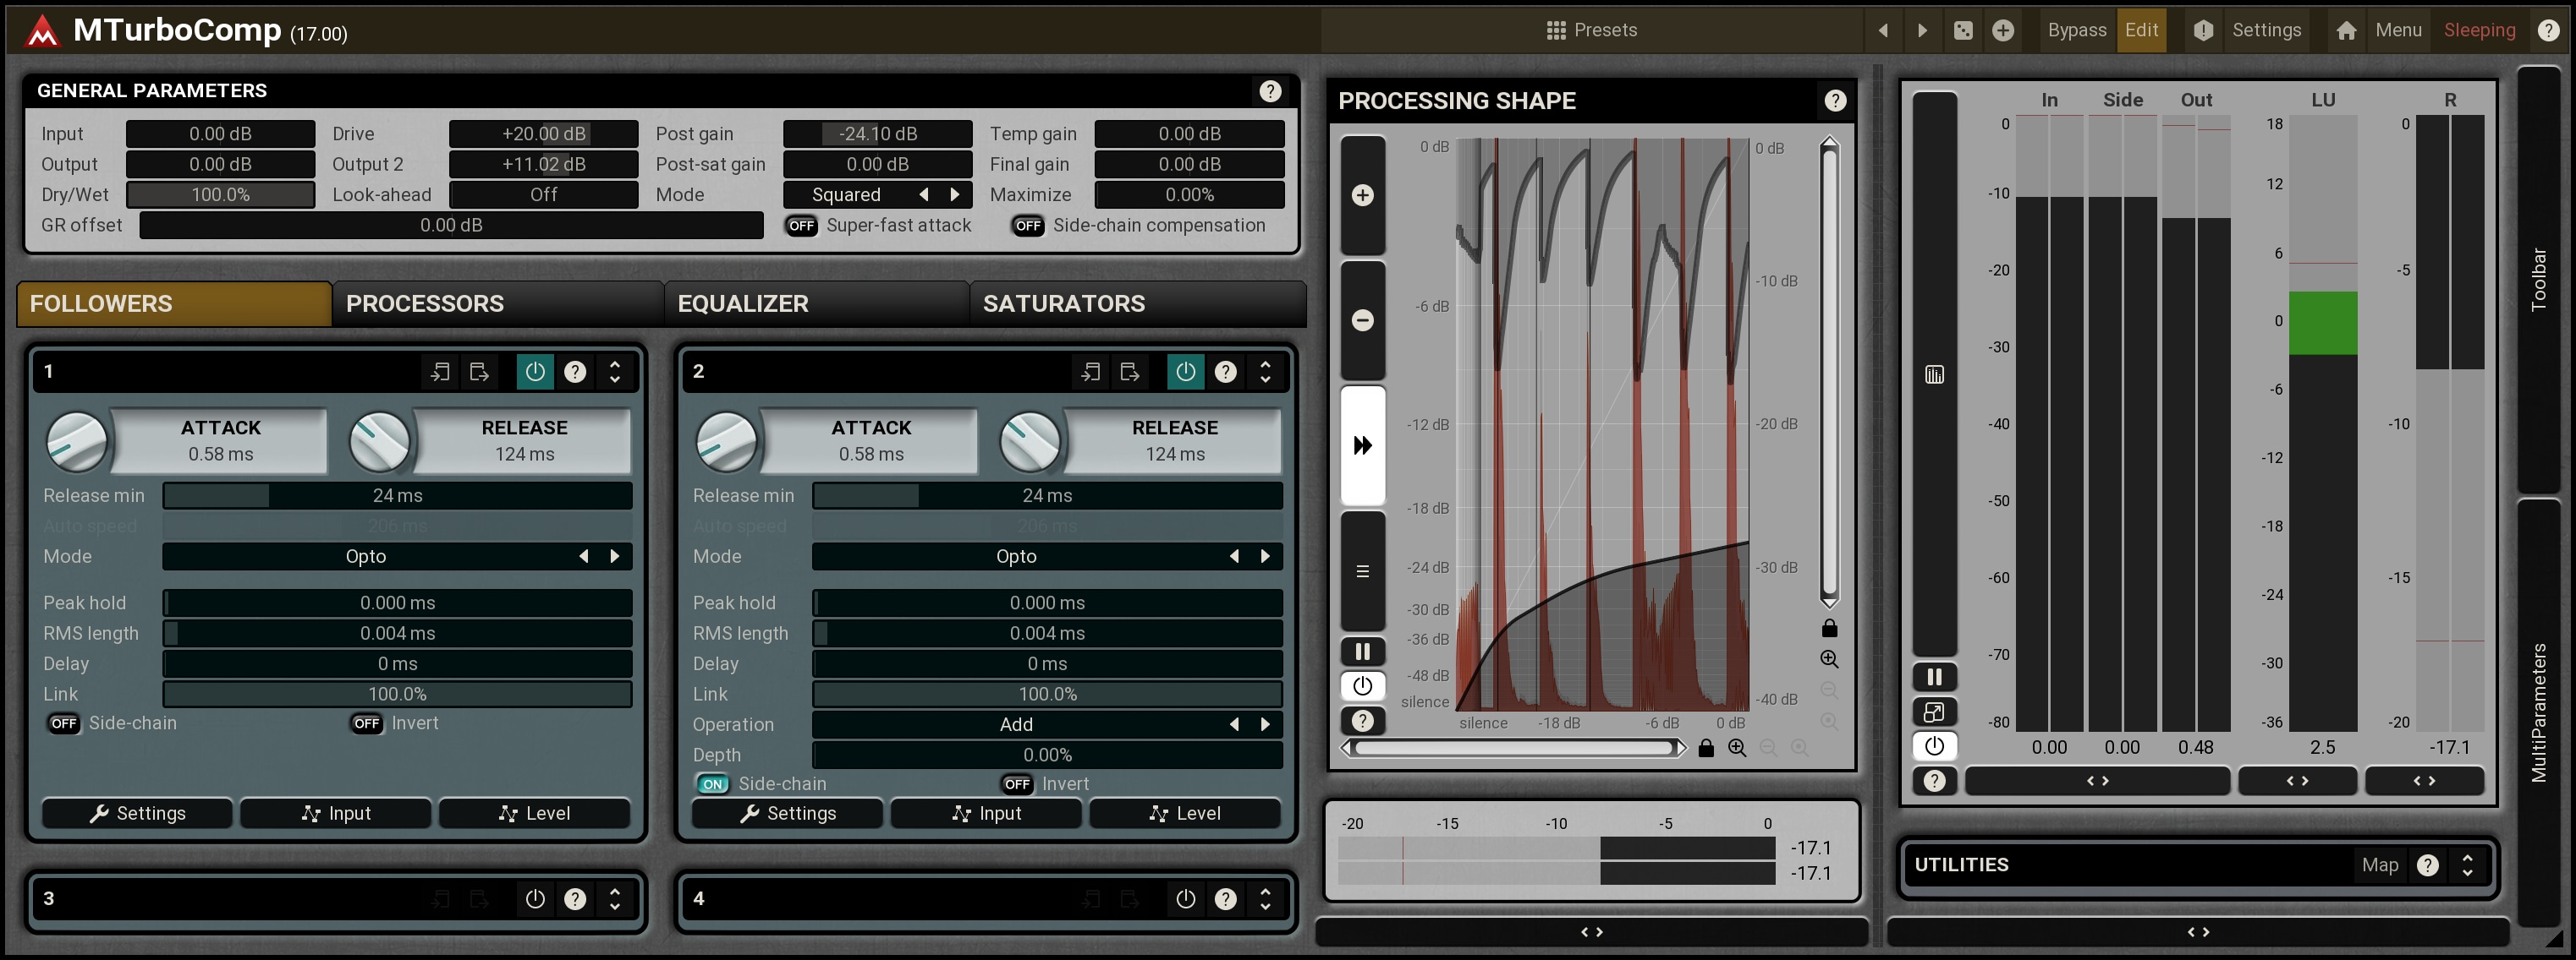Image resolution: width=2576 pixels, height=960 pixels.
Task: Click the random preset dice icon
Action: [1963, 30]
